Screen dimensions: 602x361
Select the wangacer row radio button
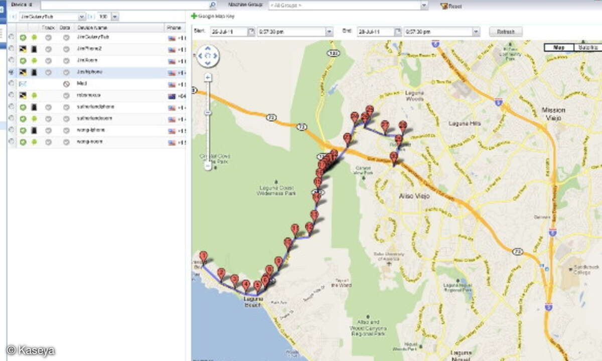[x=12, y=142]
